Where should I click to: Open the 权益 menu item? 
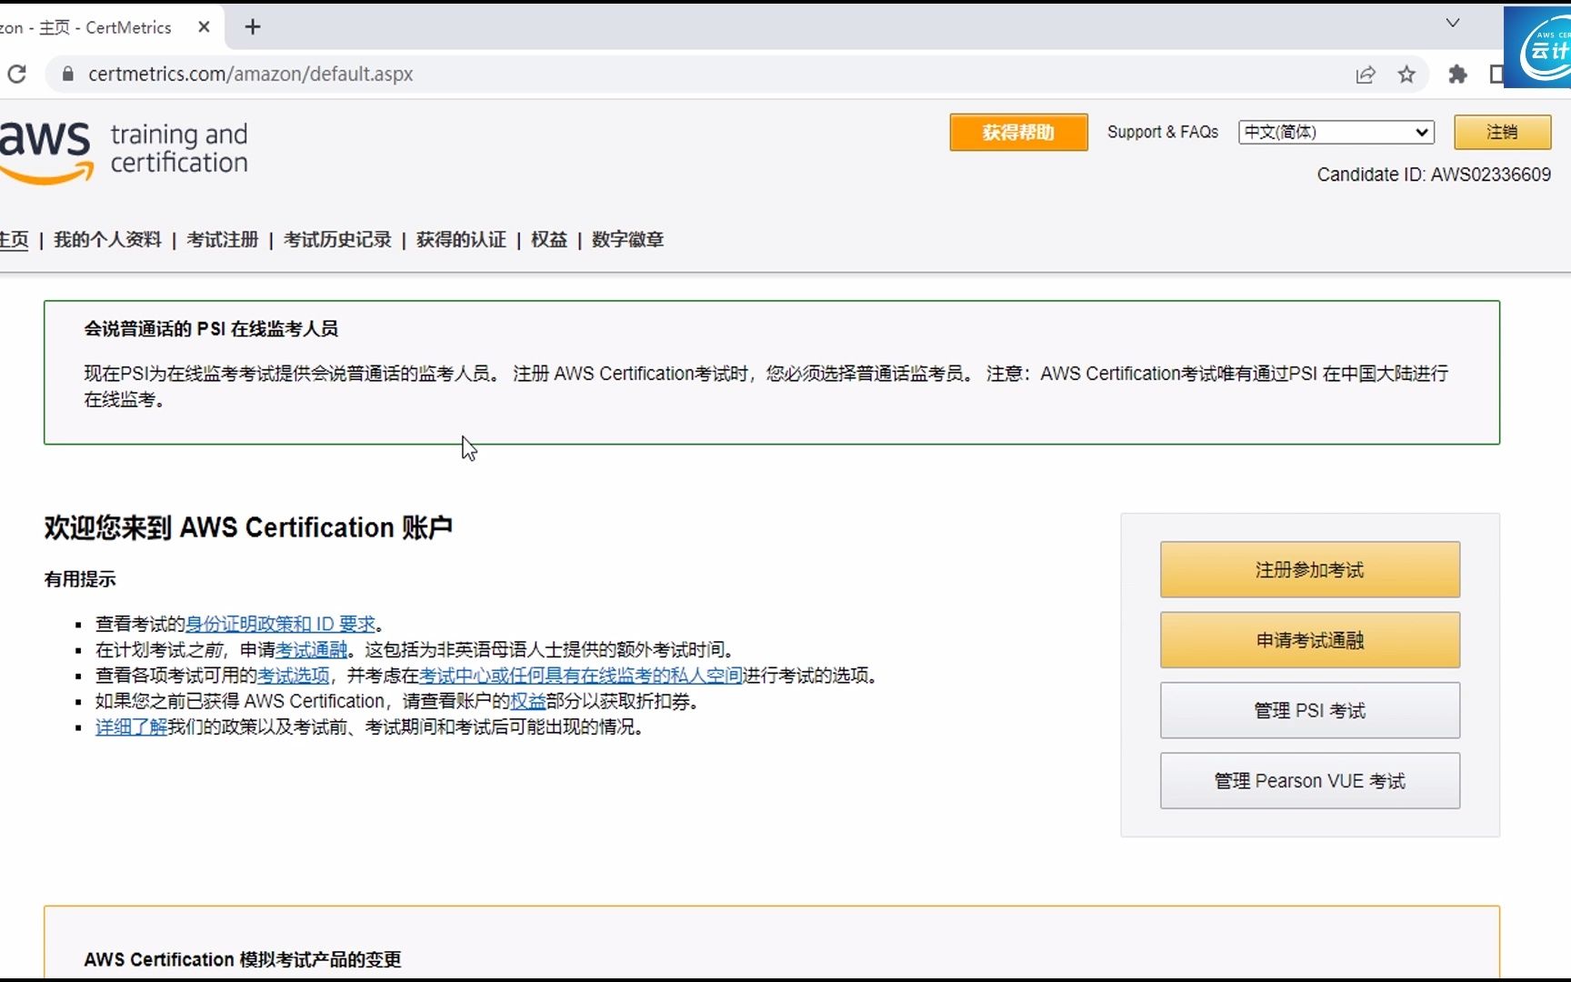(x=549, y=240)
